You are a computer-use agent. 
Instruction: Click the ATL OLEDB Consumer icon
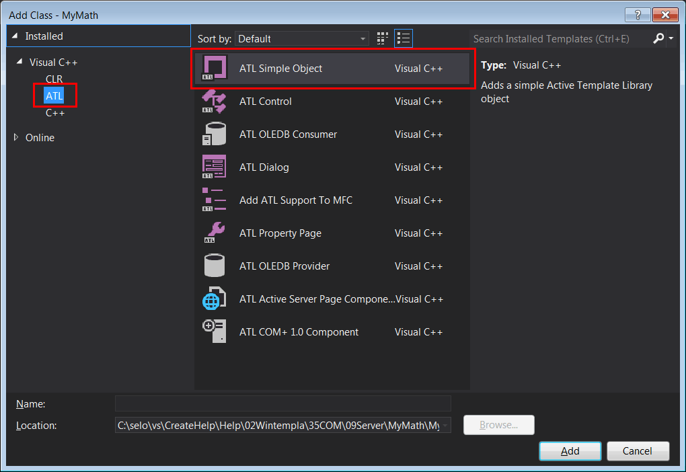coord(215,134)
